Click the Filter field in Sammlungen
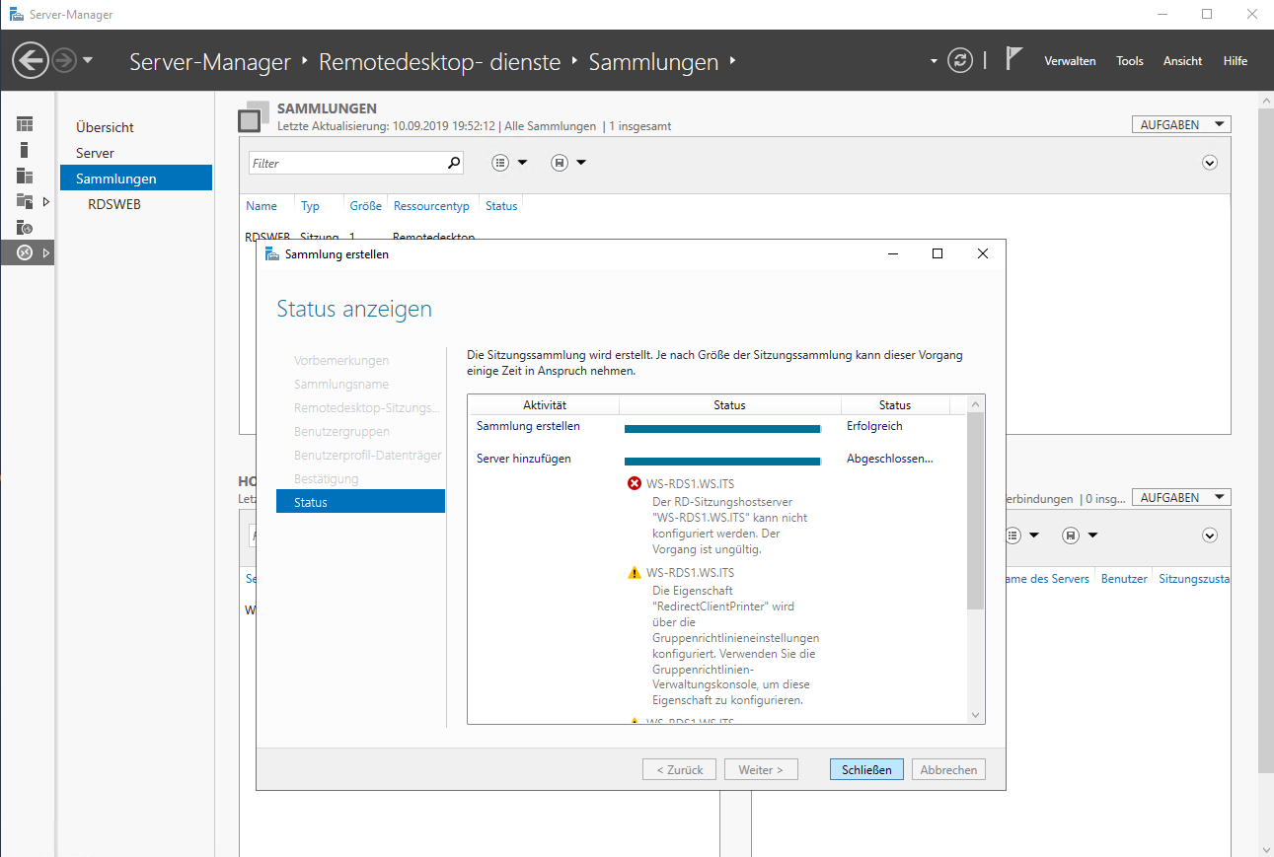The width and height of the screenshot is (1274, 857). point(345,163)
